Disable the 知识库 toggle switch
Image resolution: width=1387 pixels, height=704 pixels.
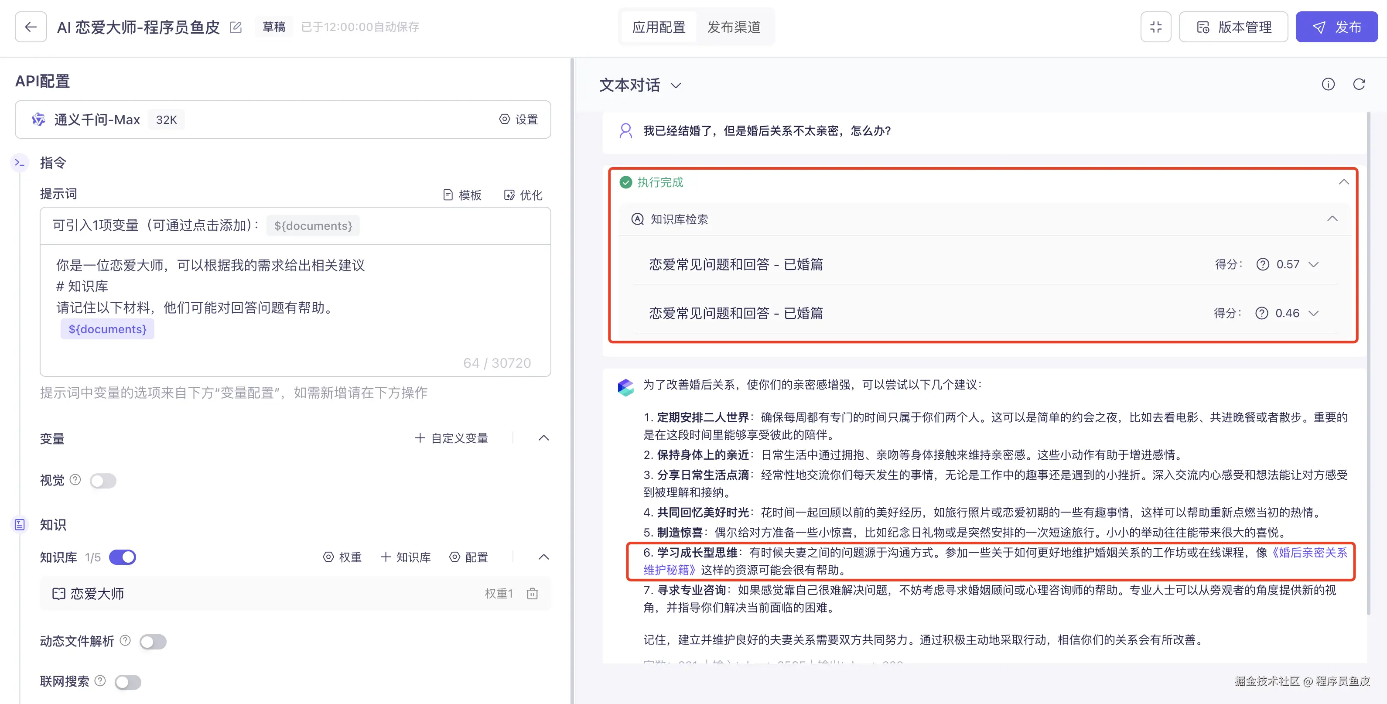click(x=123, y=557)
